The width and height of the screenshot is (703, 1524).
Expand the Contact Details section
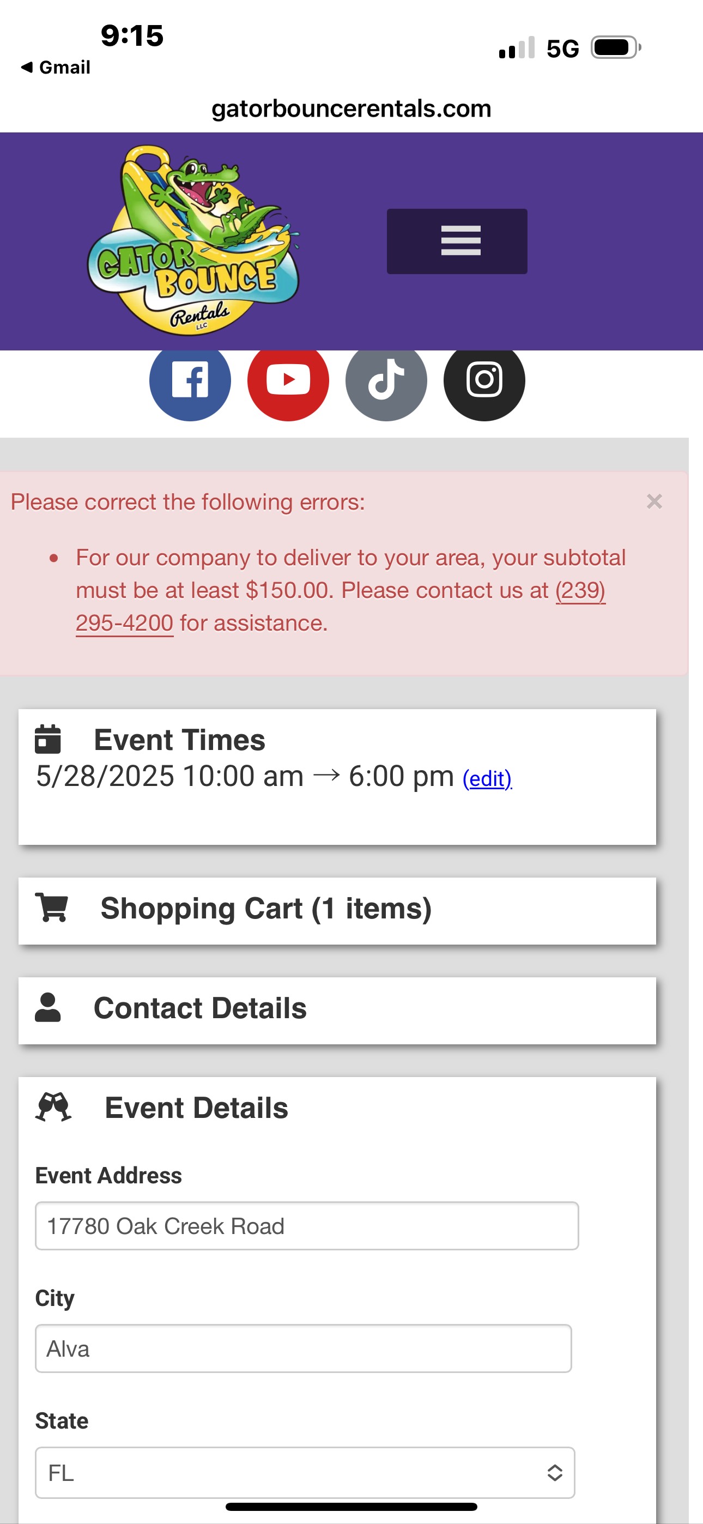click(200, 1009)
